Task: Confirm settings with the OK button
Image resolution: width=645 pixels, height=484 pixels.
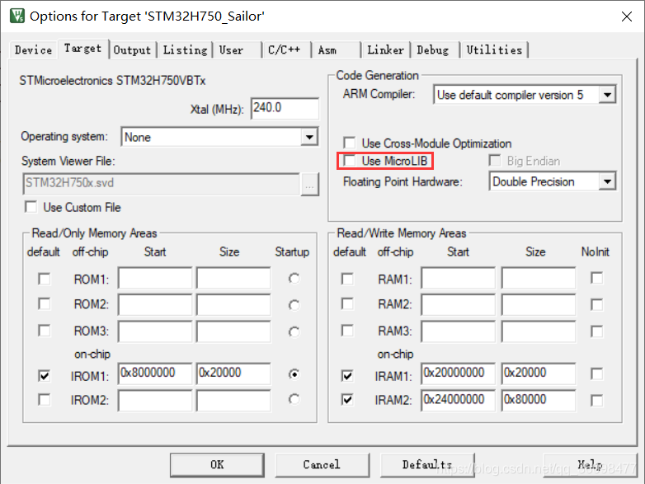Action: pos(217,465)
